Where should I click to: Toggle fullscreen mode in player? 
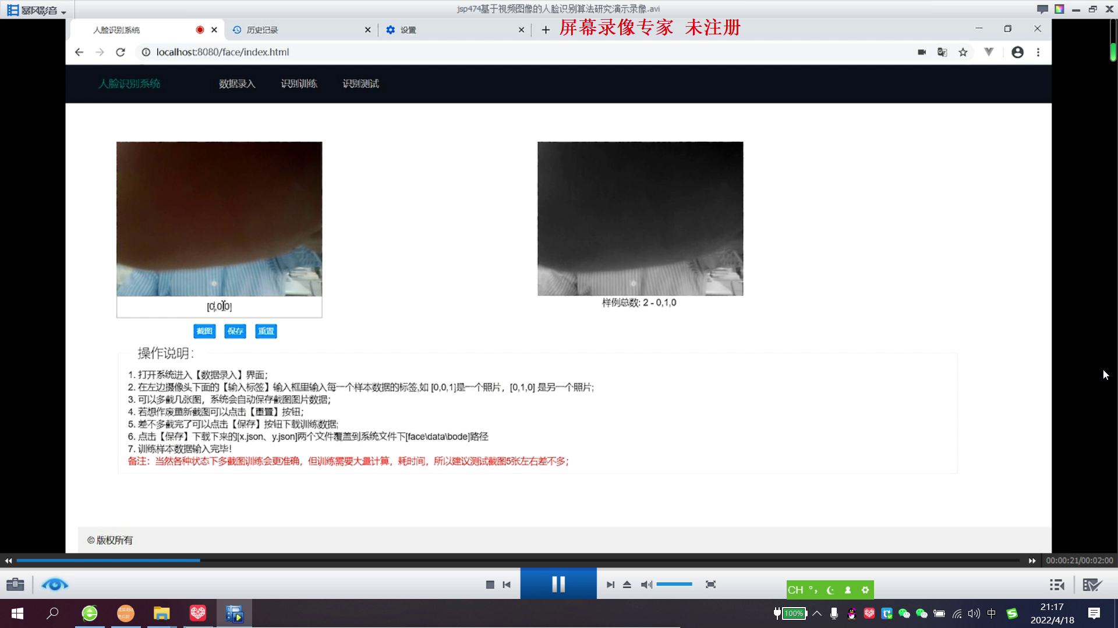coord(710,584)
